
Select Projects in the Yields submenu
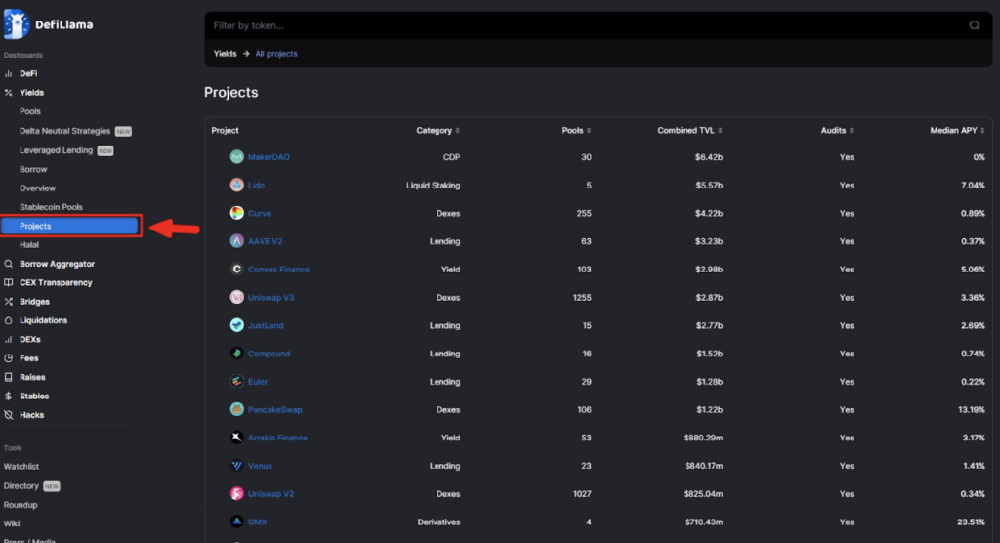tap(70, 226)
